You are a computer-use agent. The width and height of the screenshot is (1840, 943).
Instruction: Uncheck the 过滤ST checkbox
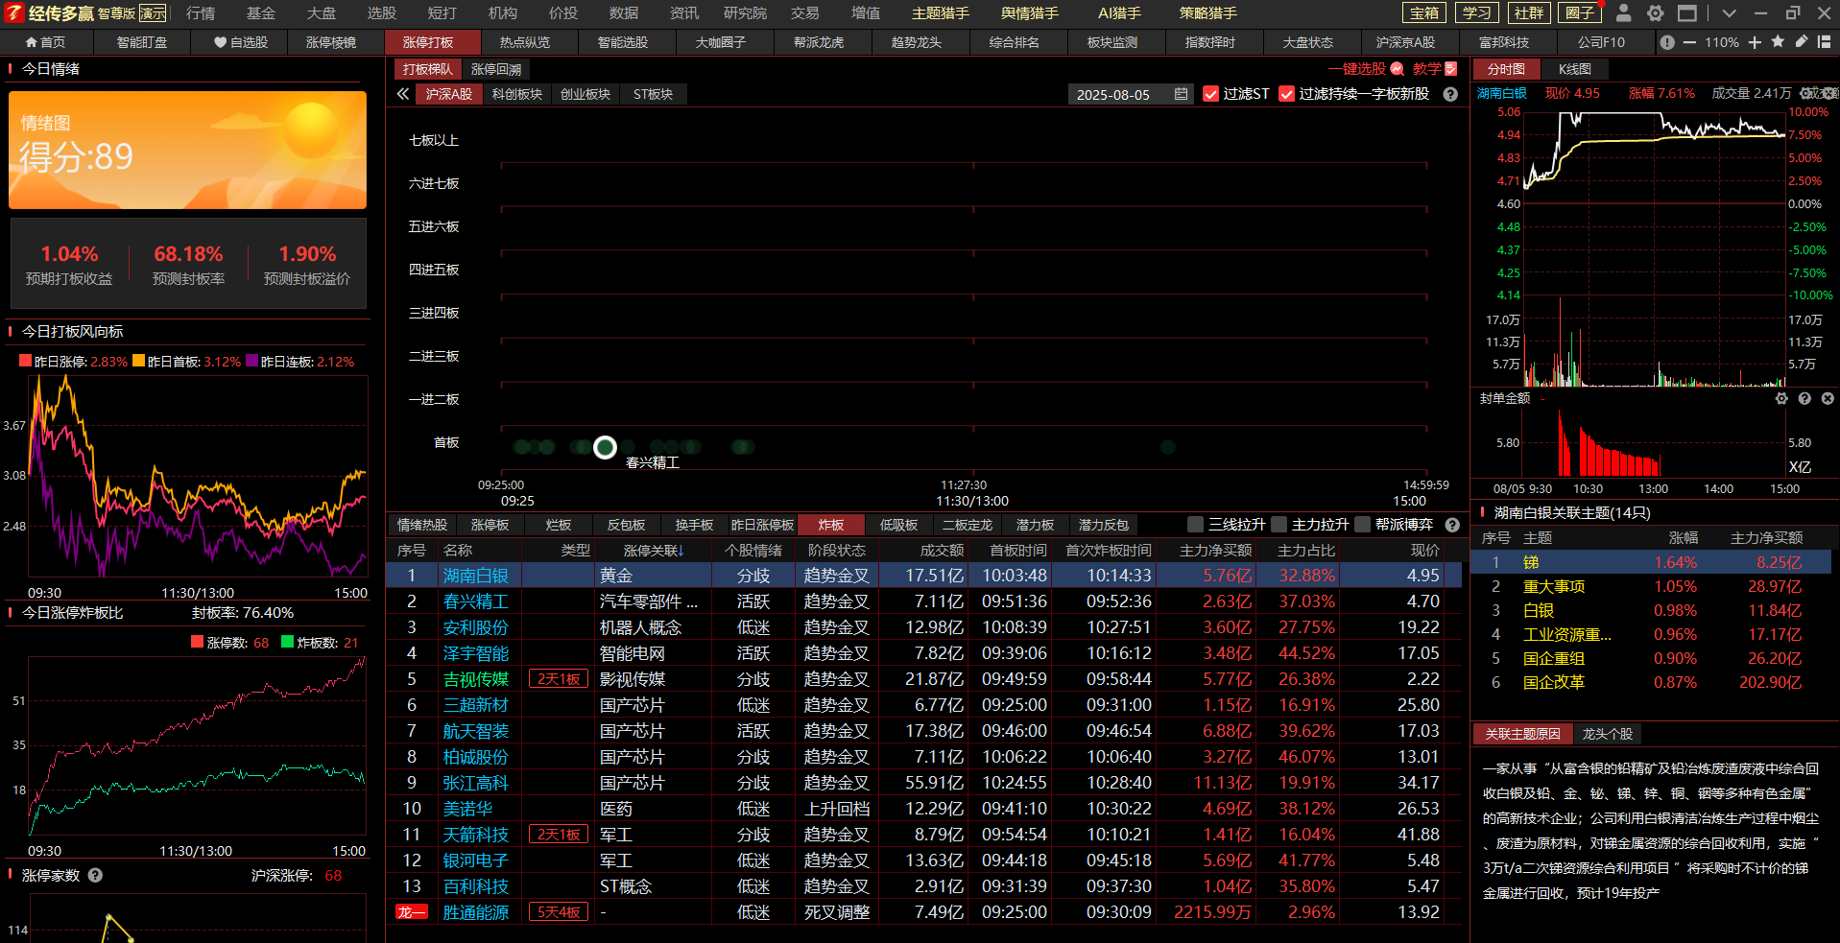click(x=1211, y=94)
